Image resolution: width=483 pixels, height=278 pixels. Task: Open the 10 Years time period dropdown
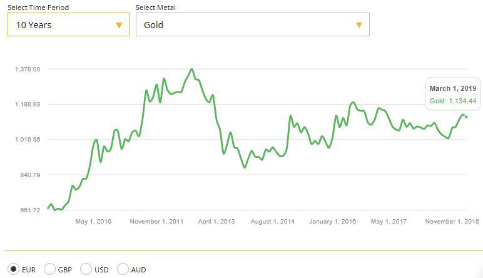point(68,25)
